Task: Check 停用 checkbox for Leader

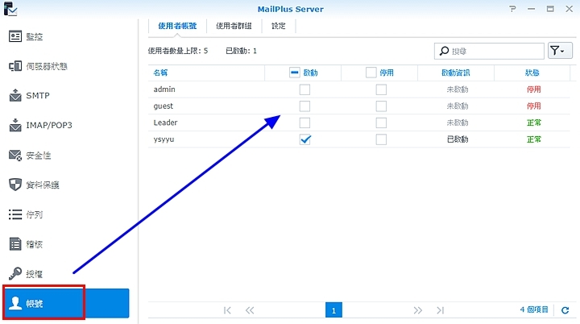Action: coord(381,123)
